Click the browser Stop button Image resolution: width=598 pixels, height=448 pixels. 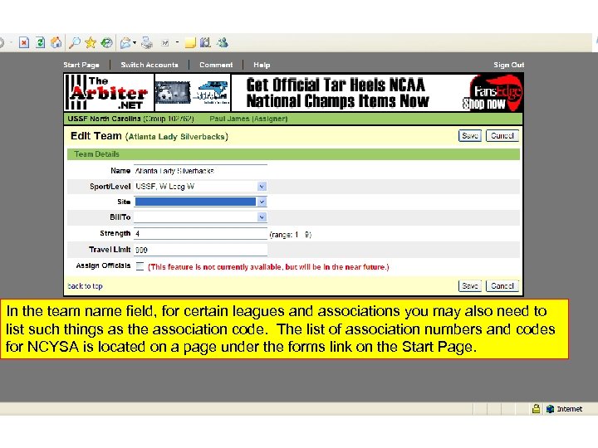[23, 42]
